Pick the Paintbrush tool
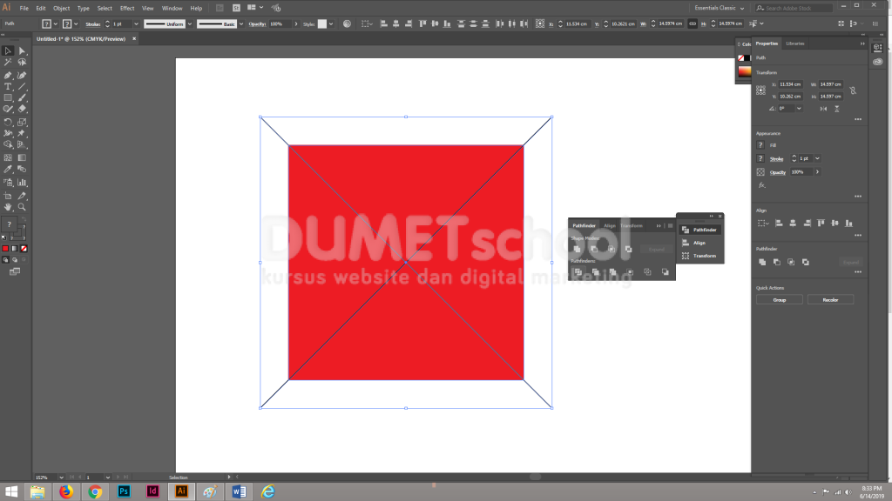The height and width of the screenshot is (501, 892). point(22,97)
